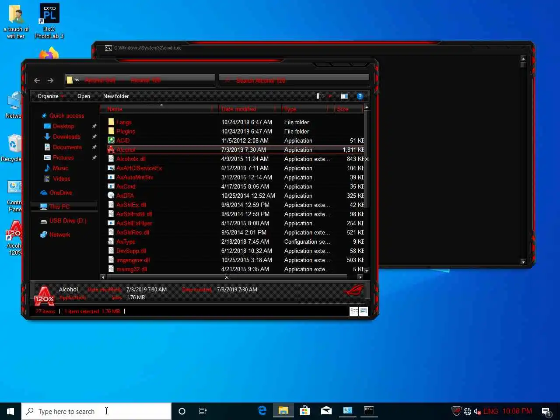Switch to details view in status bar
Viewport: 560px width, 420px height.
coord(354,311)
